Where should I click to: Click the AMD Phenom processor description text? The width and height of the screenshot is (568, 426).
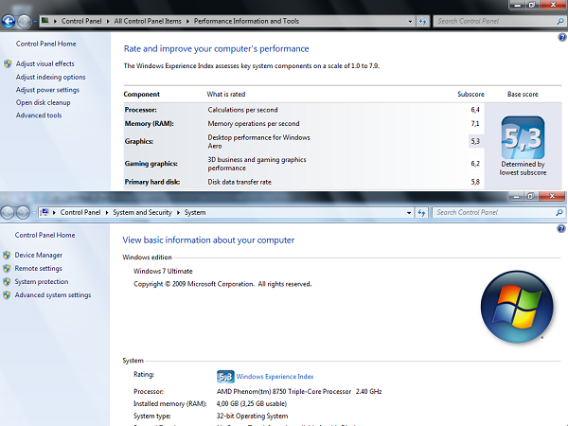pos(299,392)
